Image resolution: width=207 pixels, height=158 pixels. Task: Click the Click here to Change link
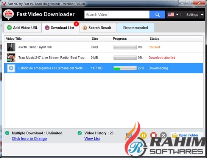pyautogui.click(x=29, y=139)
